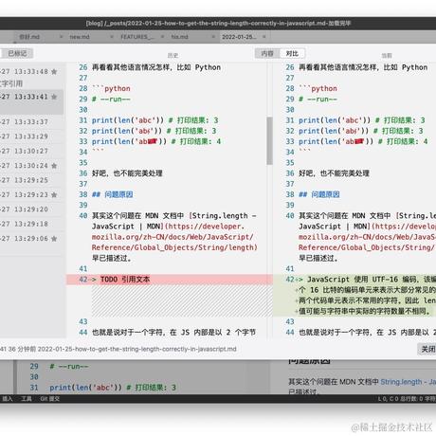Click the history pane vertical scrollbar thumb
This screenshot has width=436, height=436.
tap(269, 140)
